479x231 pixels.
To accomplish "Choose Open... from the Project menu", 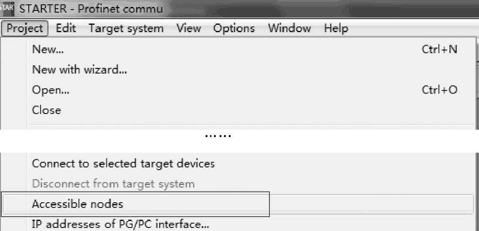I will click(51, 90).
